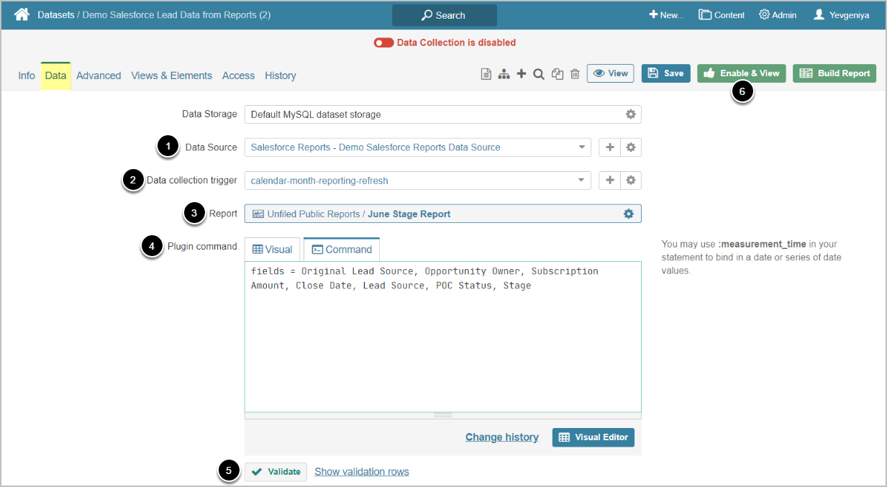The width and height of the screenshot is (887, 487).
Task: Click the plus icon in the toolbar
Action: click(522, 74)
